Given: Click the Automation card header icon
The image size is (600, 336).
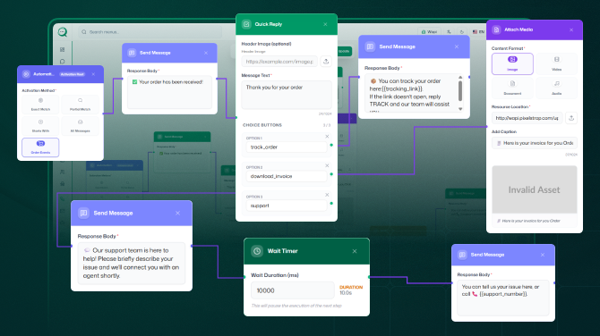Looking at the screenshot, I should [26, 74].
